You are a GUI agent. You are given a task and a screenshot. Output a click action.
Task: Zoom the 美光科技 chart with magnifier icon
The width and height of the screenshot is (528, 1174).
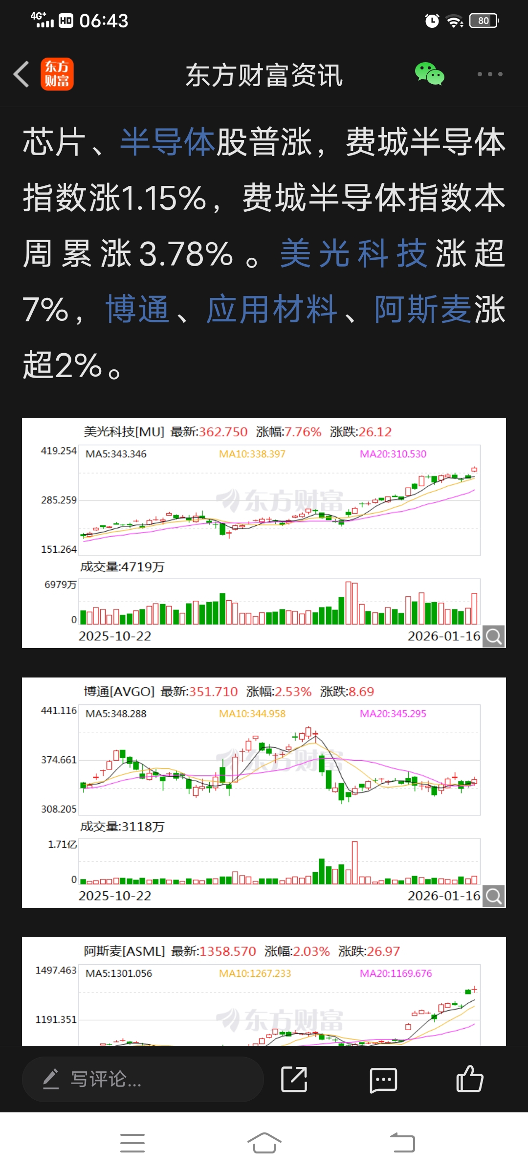pyautogui.click(x=494, y=636)
